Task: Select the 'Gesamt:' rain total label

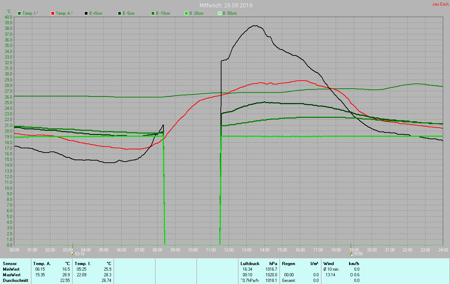Action: coord(289,280)
